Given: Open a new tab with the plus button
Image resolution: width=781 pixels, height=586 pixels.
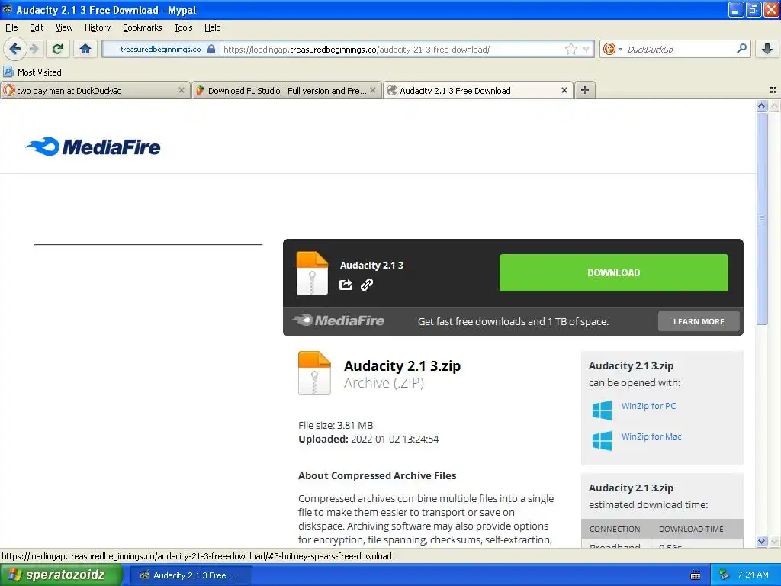Looking at the screenshot, I should click(585, 90).
